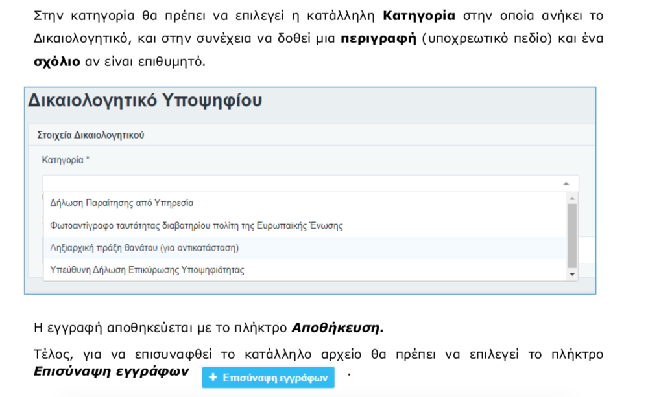Click the dropdown list scrollbar thumb

point(571,234)
